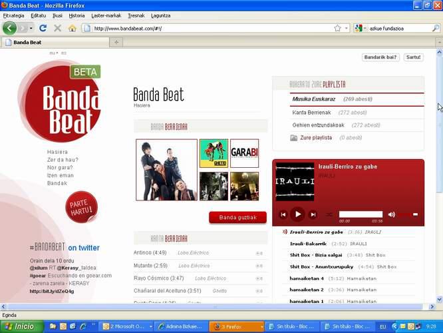Image resolution: width=443 pixels, height=333 pixels.
Task: Open the Fitxategia menu
Action: [13, 15]
